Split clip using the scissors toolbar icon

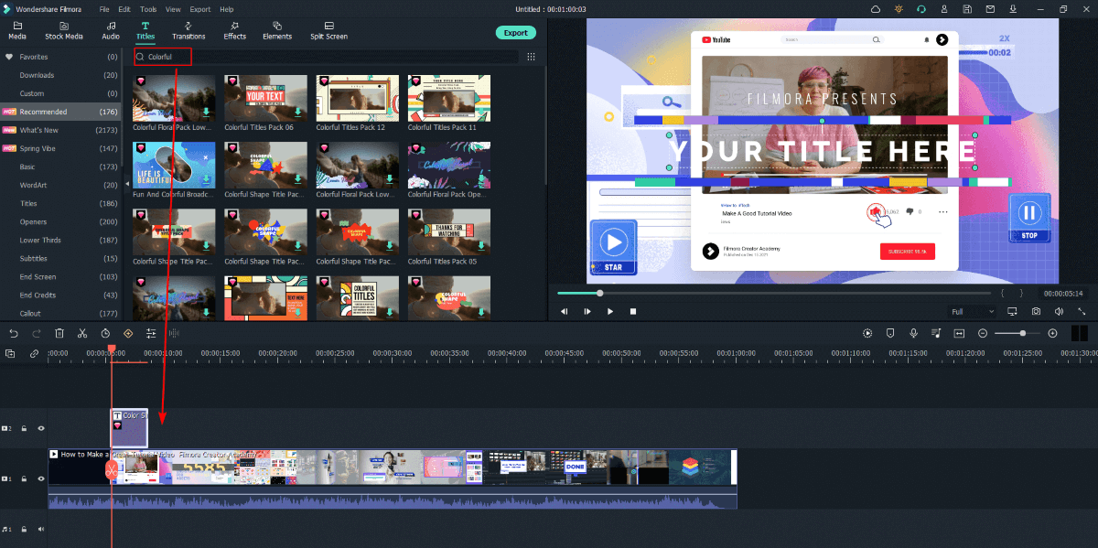coord(82,334)
